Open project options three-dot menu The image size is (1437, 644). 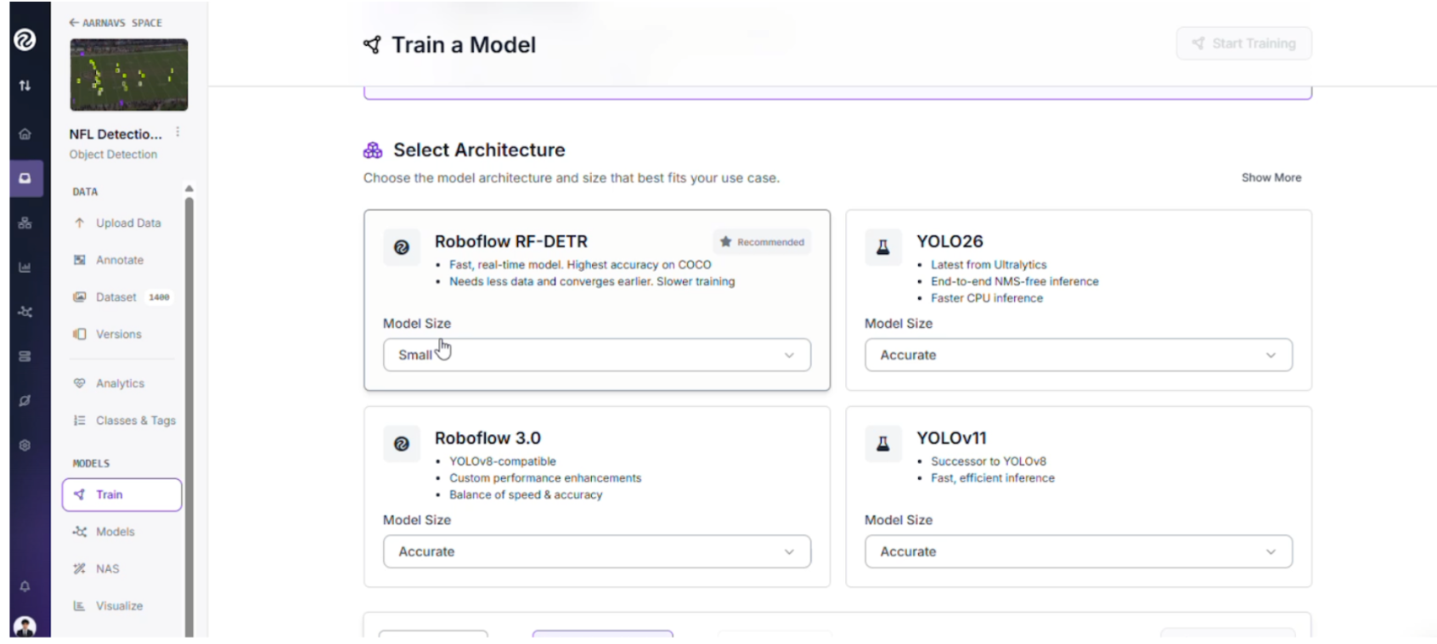(x=178, y=133)
